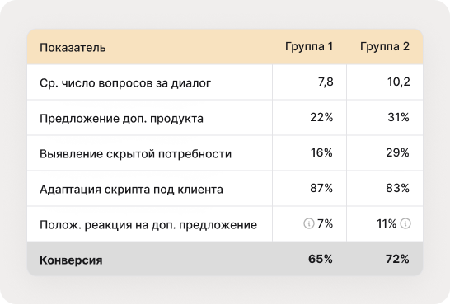Click info icon next to 7% value

tap(309, 223)
